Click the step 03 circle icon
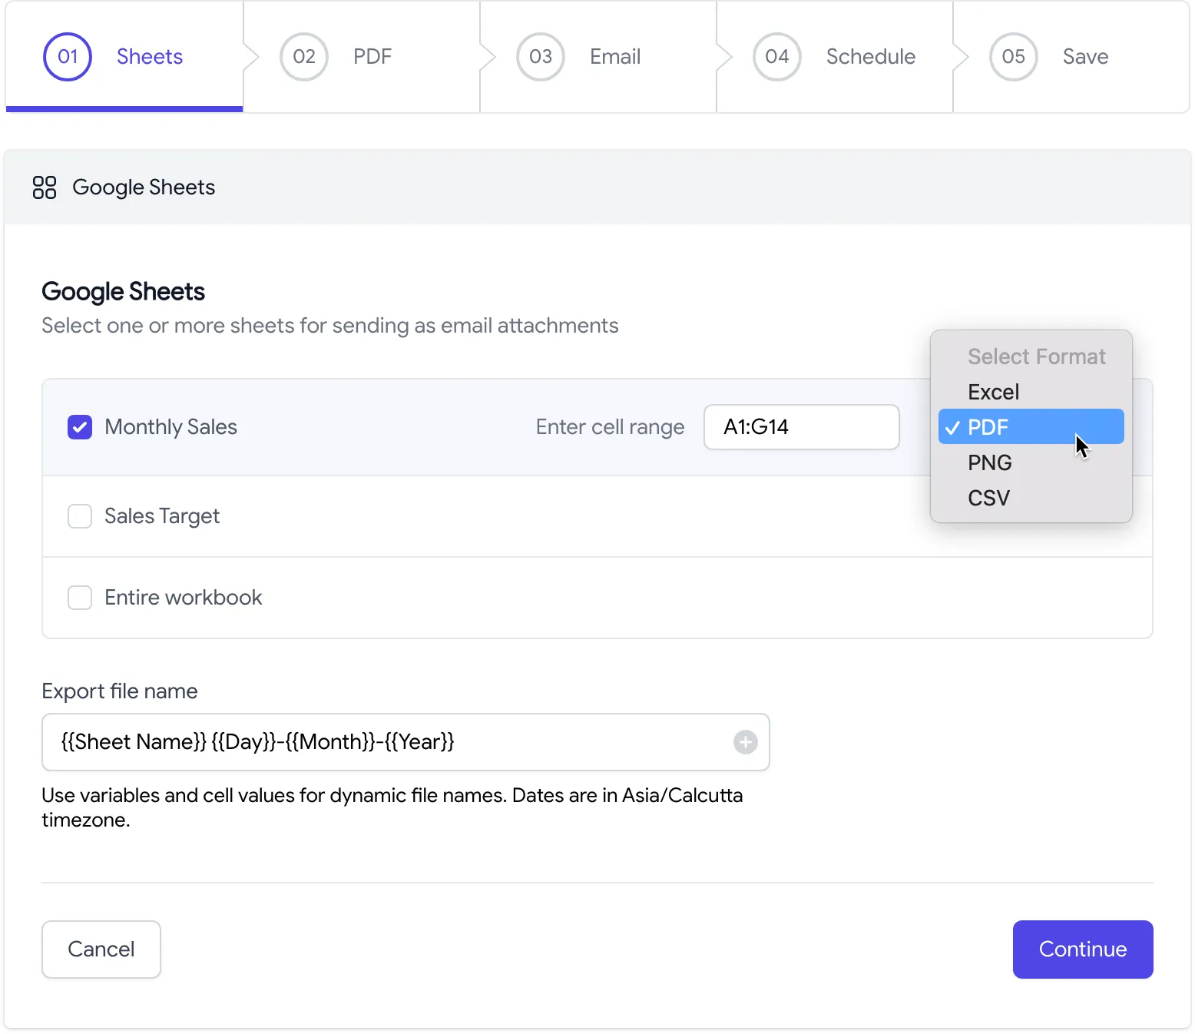Screen dimensions: 1195x1034 tap(541, 57)
